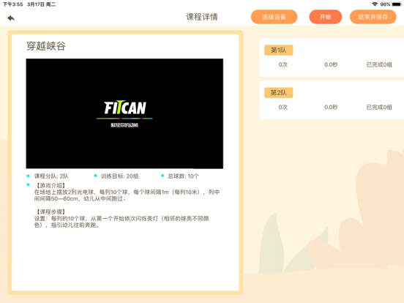Click the 课程详情 page title
This screenshot has height=303, width=404.
(202, 17)
